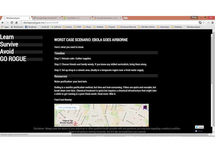This screenshot has height=152, width=215.
Task: Open the Ebolapocalypse bookmark
Action: tap(192, 27)
